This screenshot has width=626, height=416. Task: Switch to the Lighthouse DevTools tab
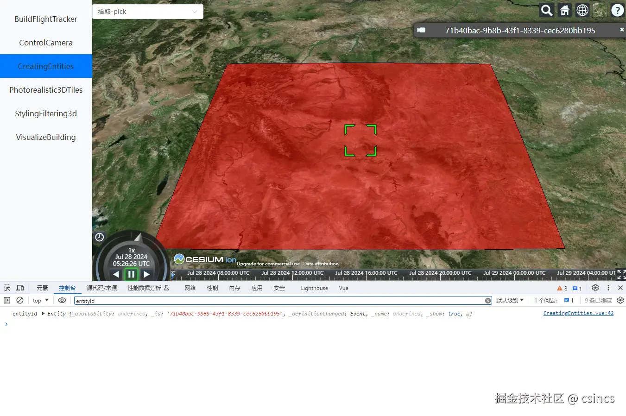click(314, 288)
